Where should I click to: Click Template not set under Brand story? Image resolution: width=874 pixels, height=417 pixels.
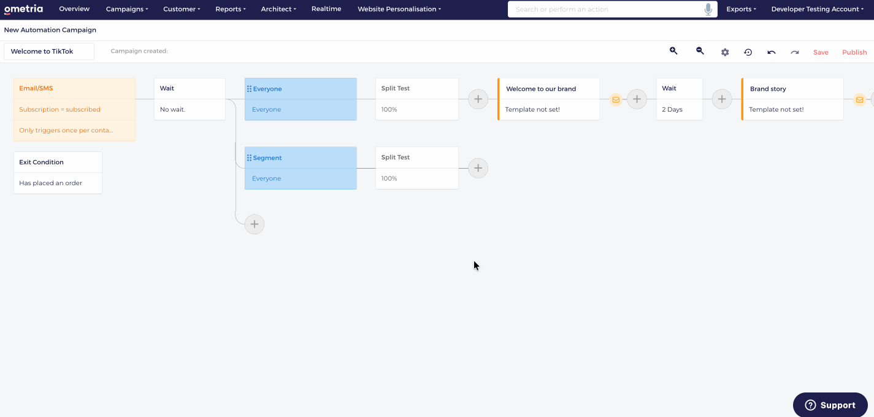point(776,109)
